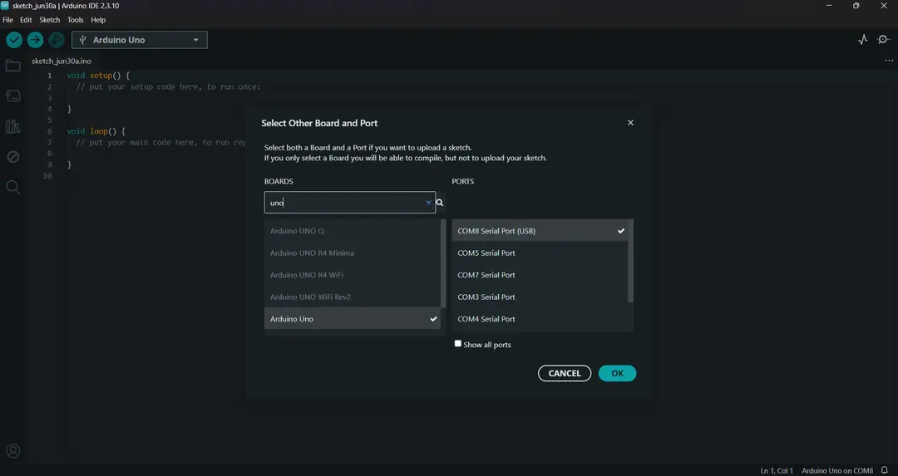Viewport: 898px width, 476px height.
Task: Click code line 6 void loop()
Action: point(96,131)
